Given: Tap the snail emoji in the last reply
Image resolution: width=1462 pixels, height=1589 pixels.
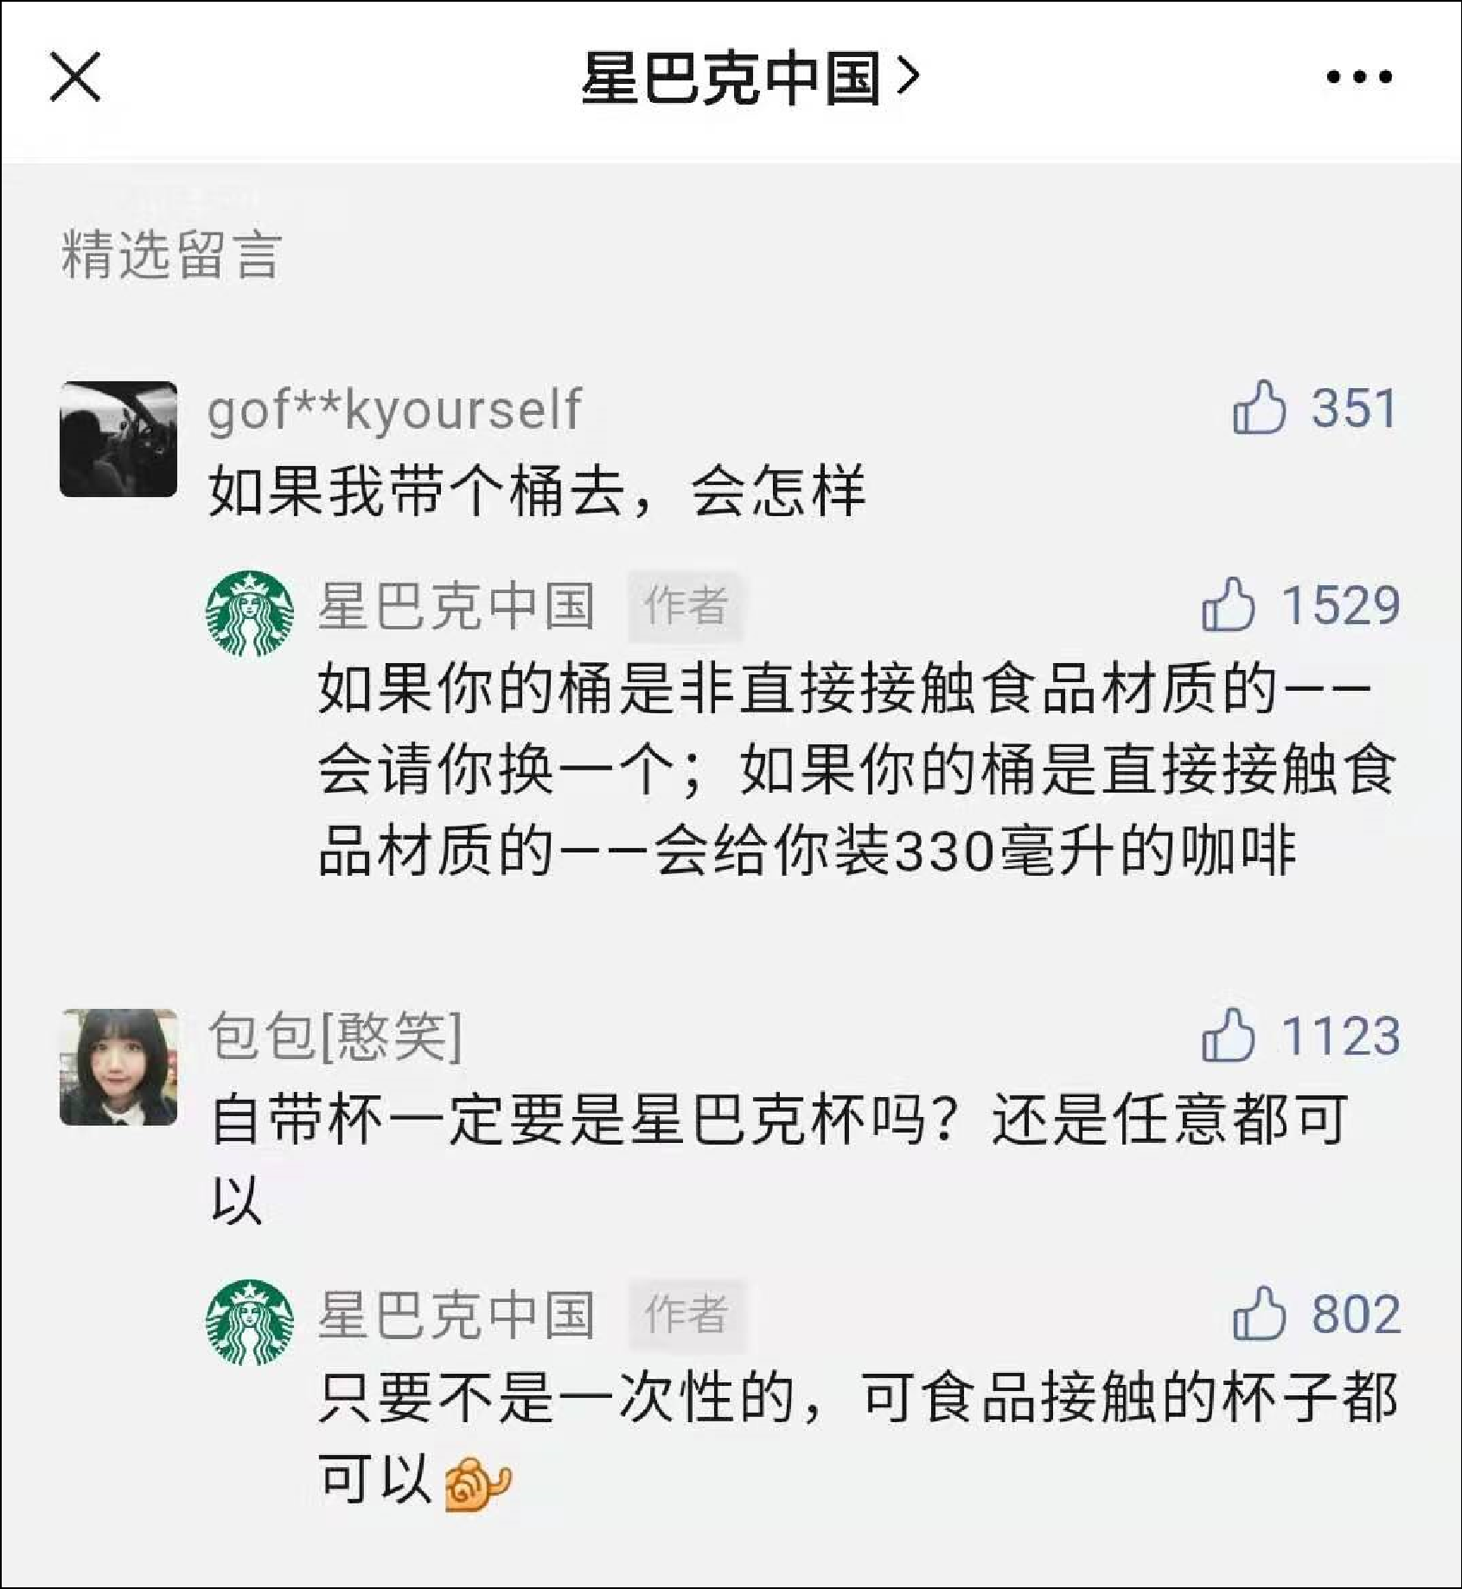Looking at the screenshot, I should tap(477, 1484).
